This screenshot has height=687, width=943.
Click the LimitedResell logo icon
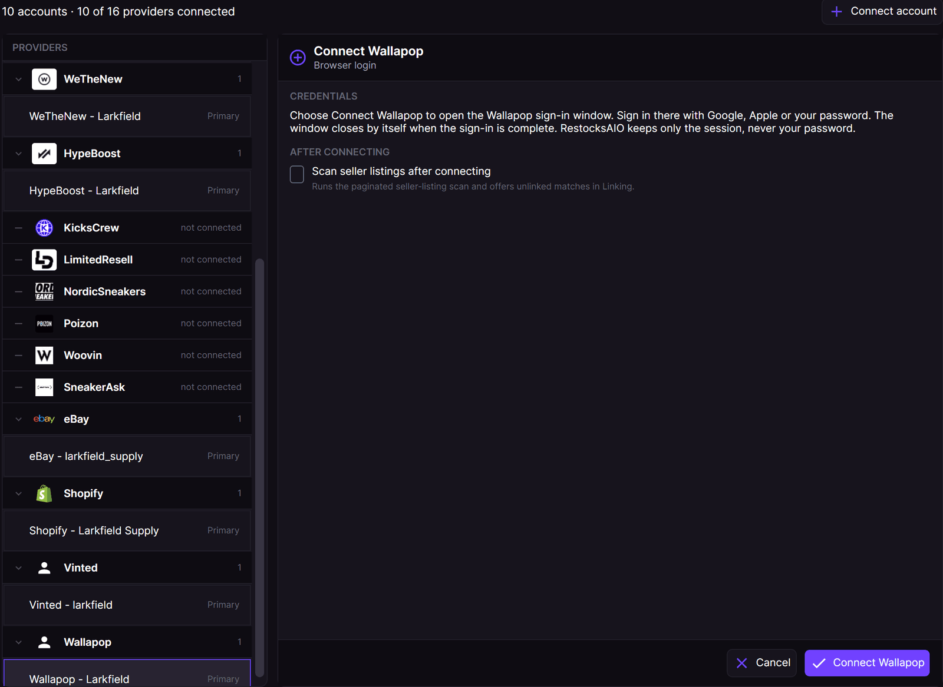[x=44, y=260]
